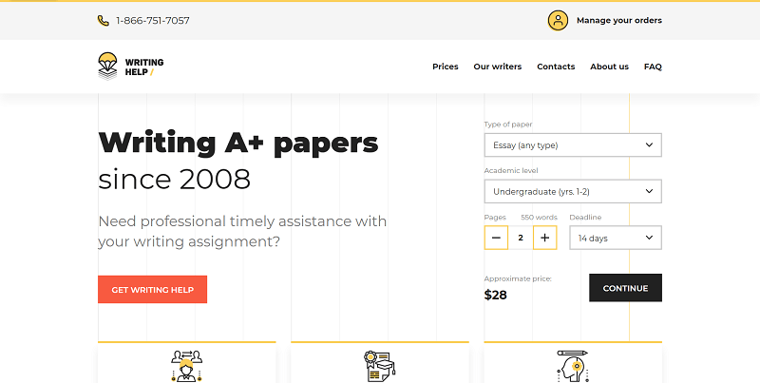Open the About us page
Image resolution: width=760 pixels, height=383 pixels.
609,67
